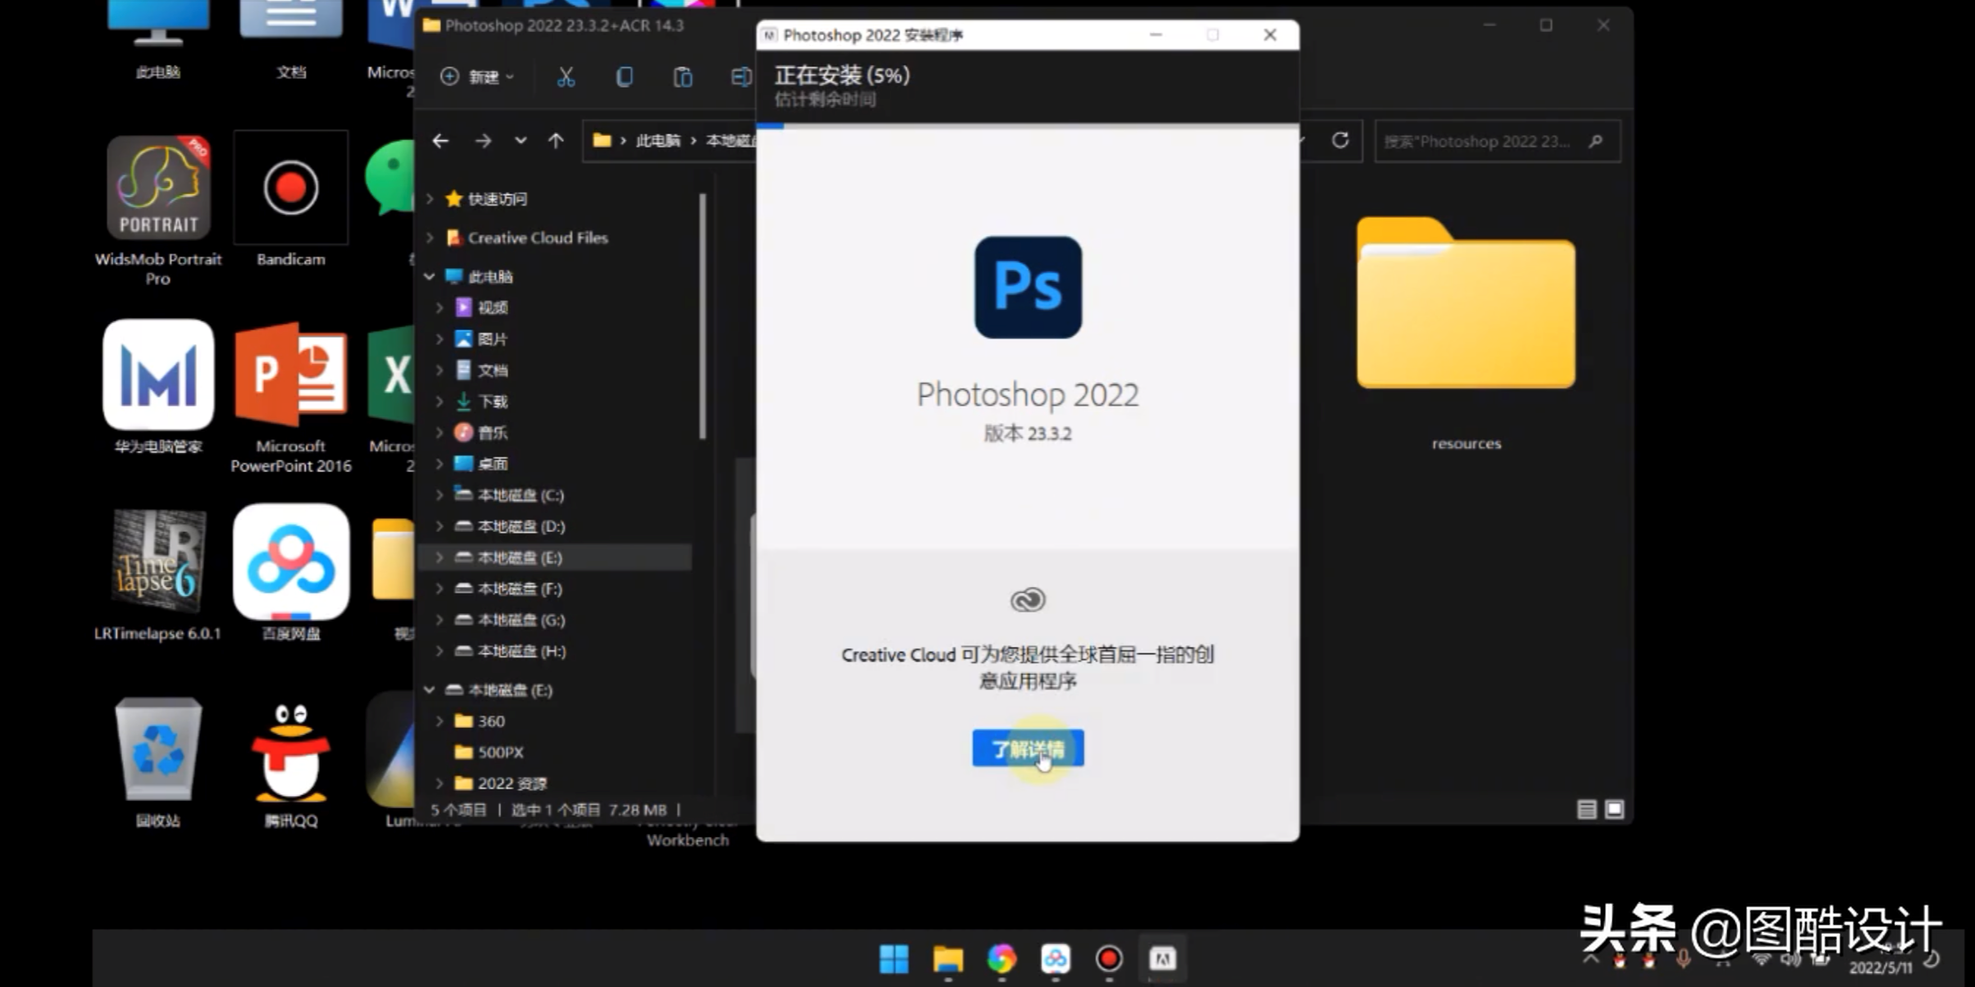Open Microsoft PowerPoint 2016

click(x=291, y=376)
